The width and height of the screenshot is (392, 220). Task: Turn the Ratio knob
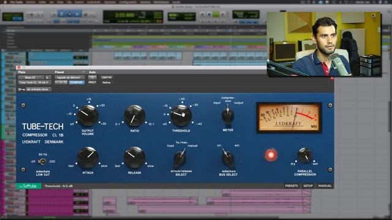[135, 116]
